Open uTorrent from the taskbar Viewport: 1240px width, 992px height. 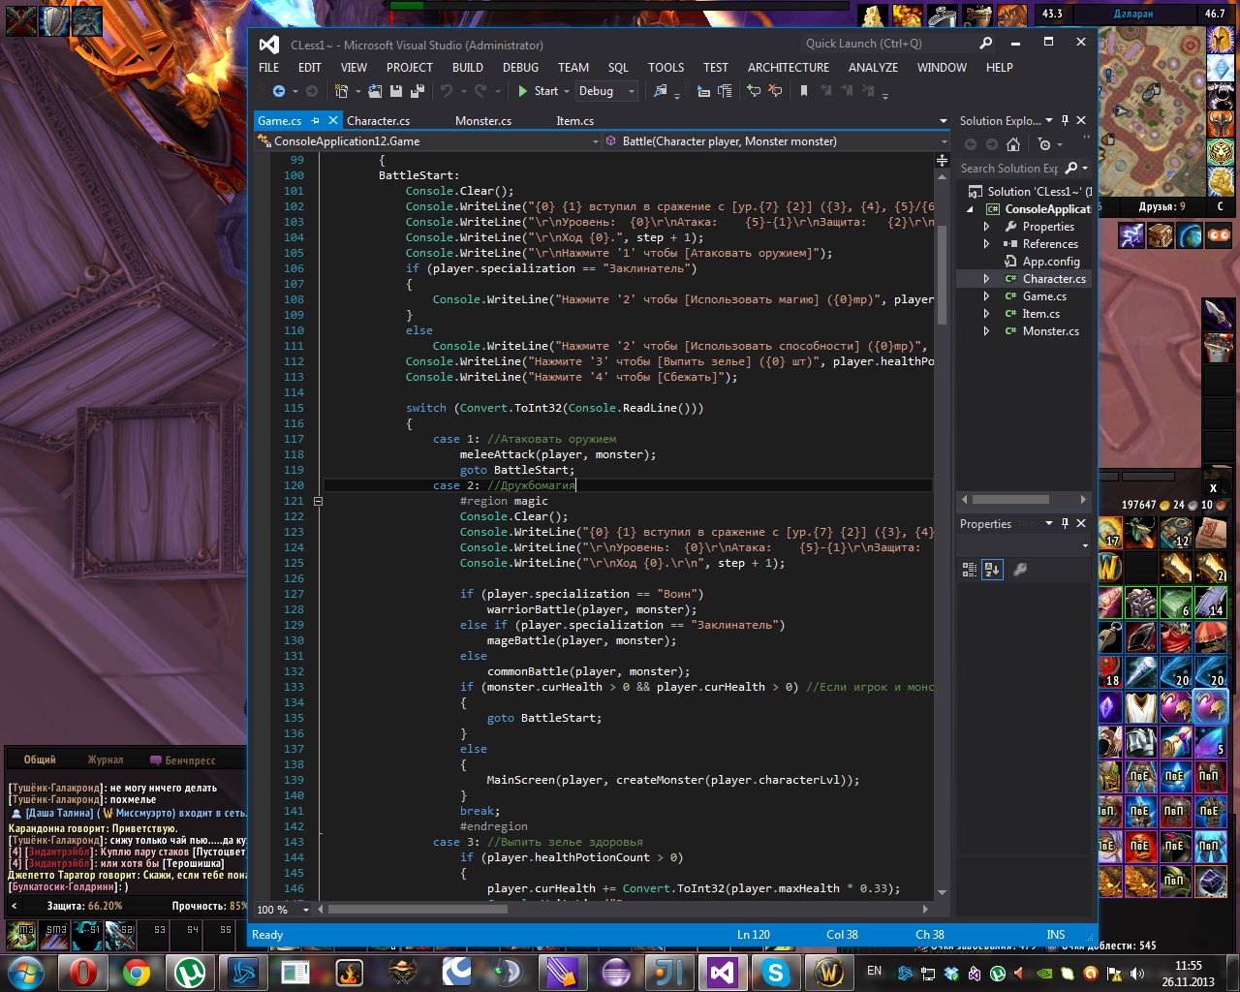[x=190, y=972]
